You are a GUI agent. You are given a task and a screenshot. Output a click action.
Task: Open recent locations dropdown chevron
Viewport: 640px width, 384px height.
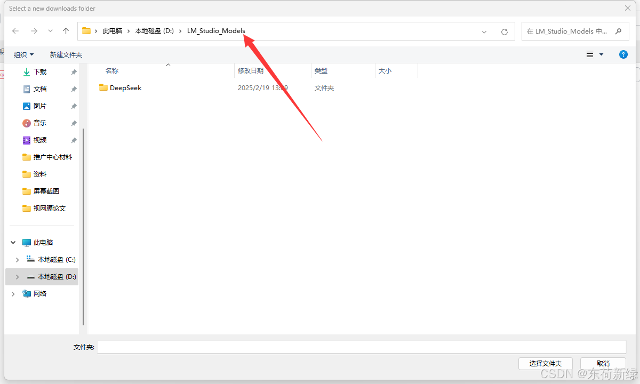click(x=50, y=31)
